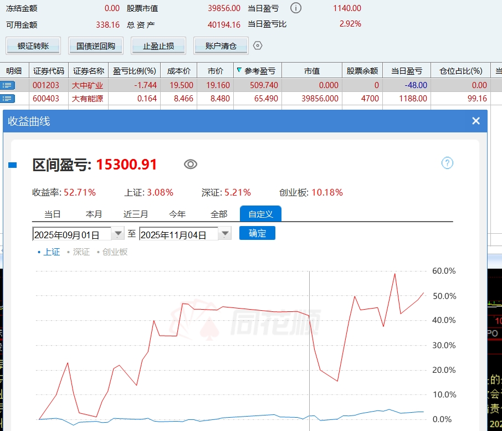Confirm date range with 确定 button
This screenshot has width=502, height=431.
[257, 233]
